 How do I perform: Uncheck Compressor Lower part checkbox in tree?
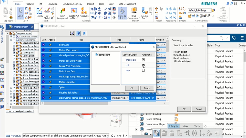14,43
